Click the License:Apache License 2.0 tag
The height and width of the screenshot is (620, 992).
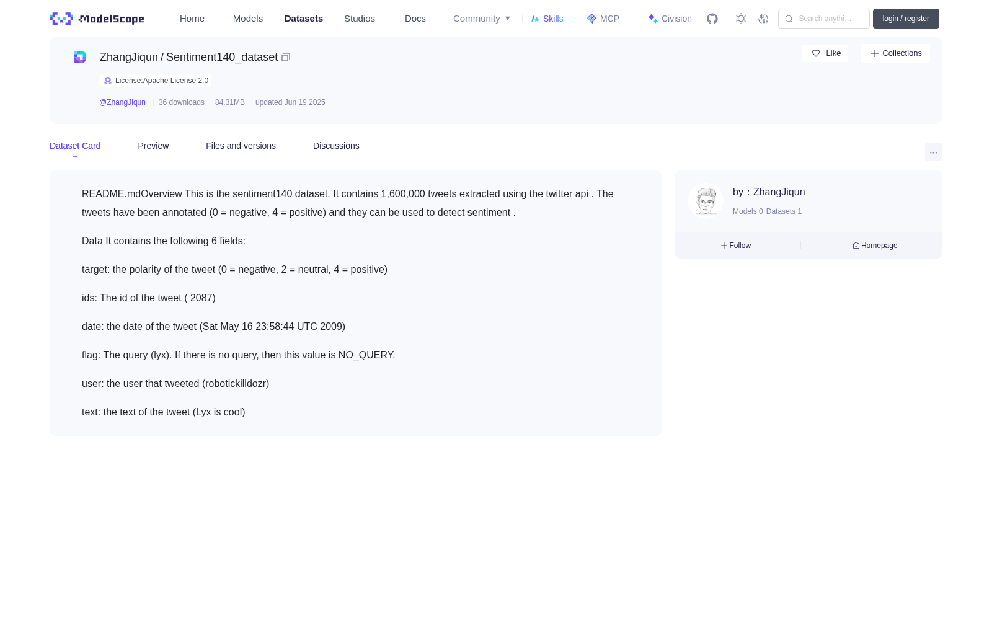click(x=155, y=81)
